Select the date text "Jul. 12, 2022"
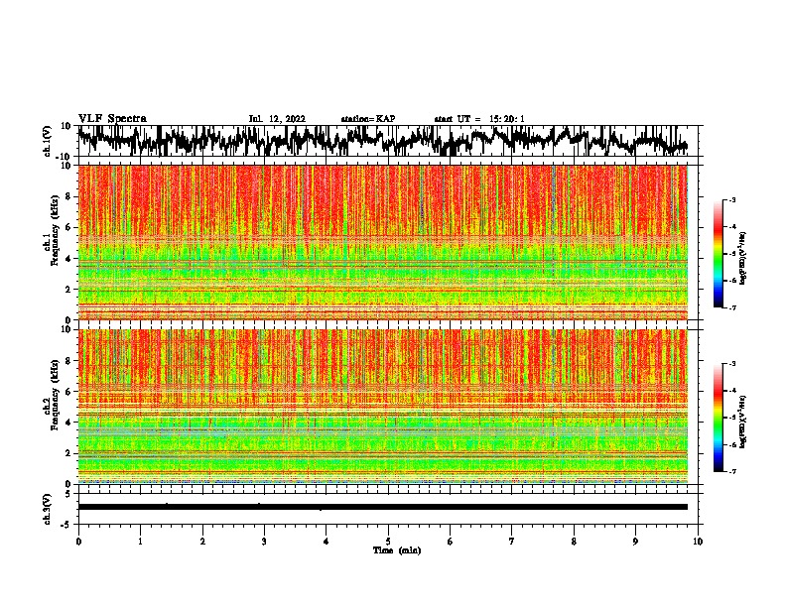 click(277, 119)
